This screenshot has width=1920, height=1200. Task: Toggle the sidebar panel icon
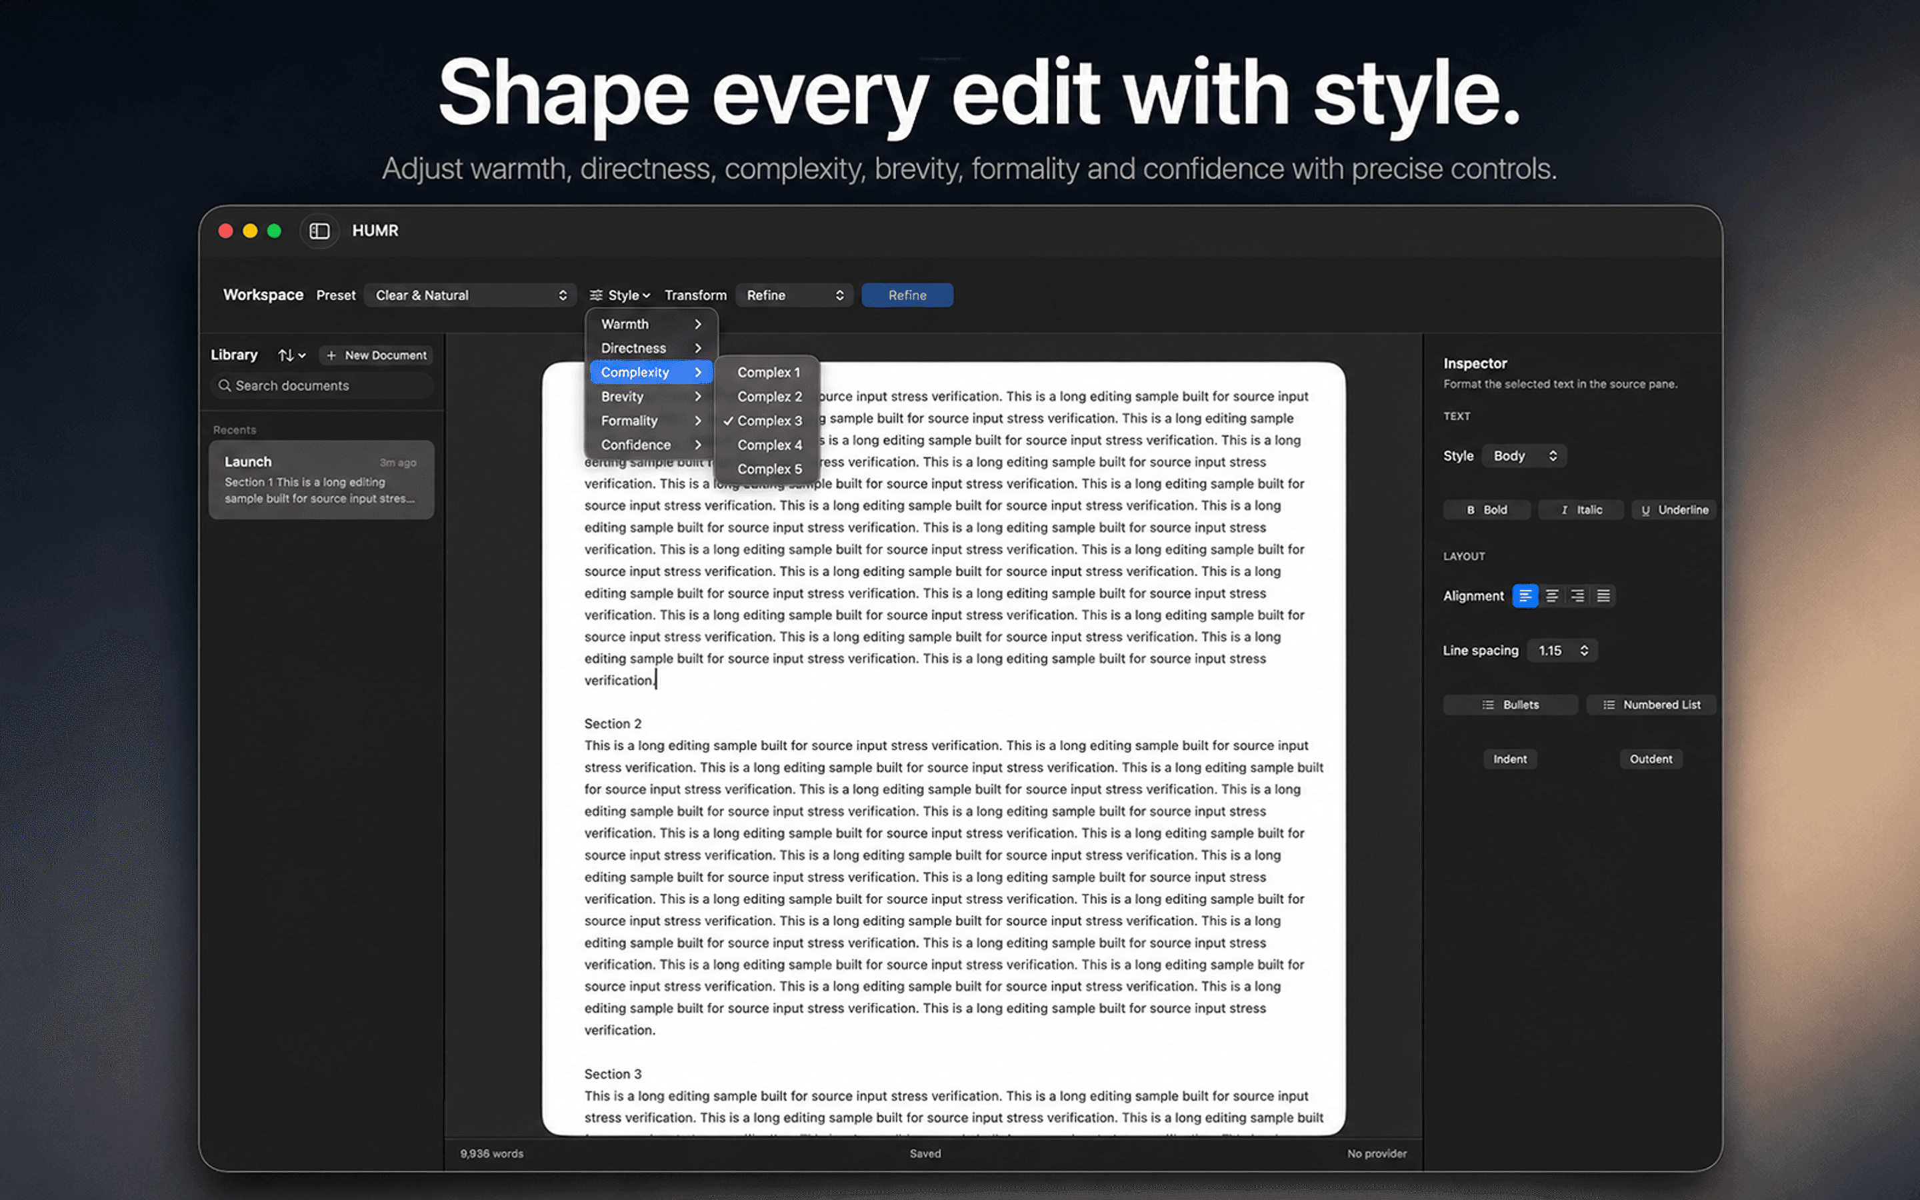(319, 231)
